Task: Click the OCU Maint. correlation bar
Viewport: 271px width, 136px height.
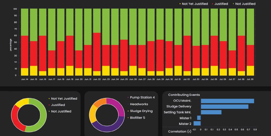Action: (x=227, y=101)
